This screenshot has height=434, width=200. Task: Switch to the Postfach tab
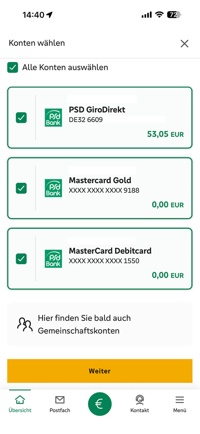click(60, 403)
